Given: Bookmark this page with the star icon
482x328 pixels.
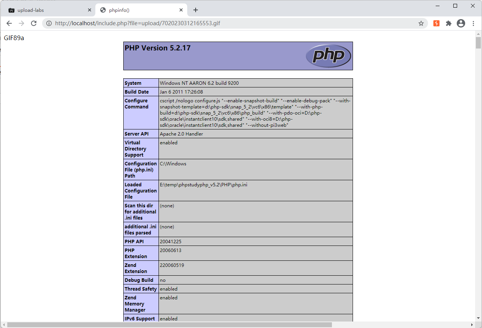Looking at the screenshot, I should pyautogui.click(x=421, y=23).
